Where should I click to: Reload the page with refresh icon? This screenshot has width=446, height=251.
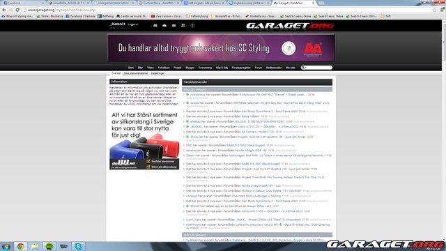point(17,10)
